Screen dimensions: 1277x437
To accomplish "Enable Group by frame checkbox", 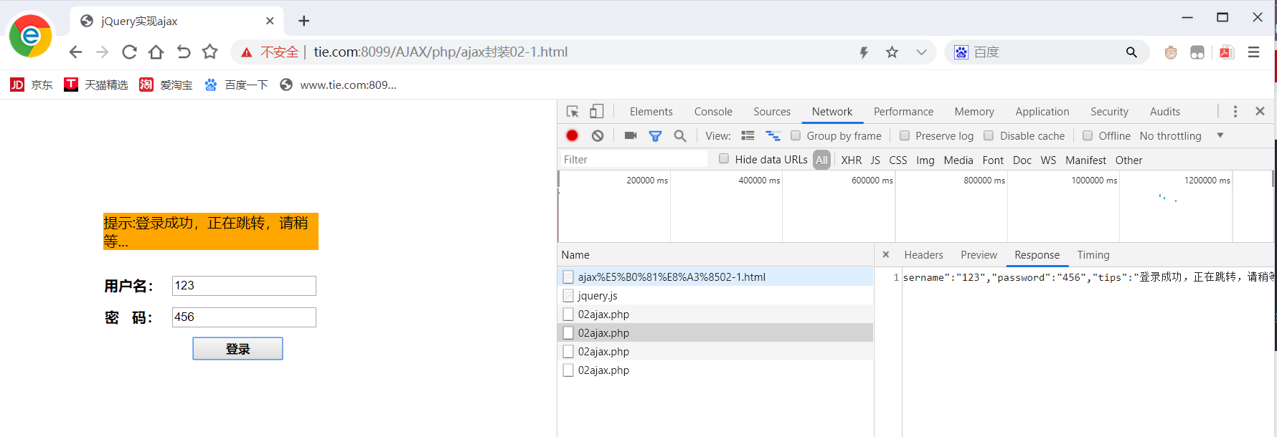I will [796, 135].
